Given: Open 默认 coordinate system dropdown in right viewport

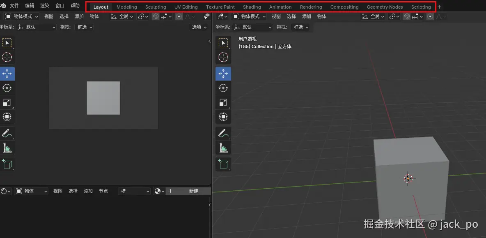Looking at the screenshot, I should coord(252,27).
